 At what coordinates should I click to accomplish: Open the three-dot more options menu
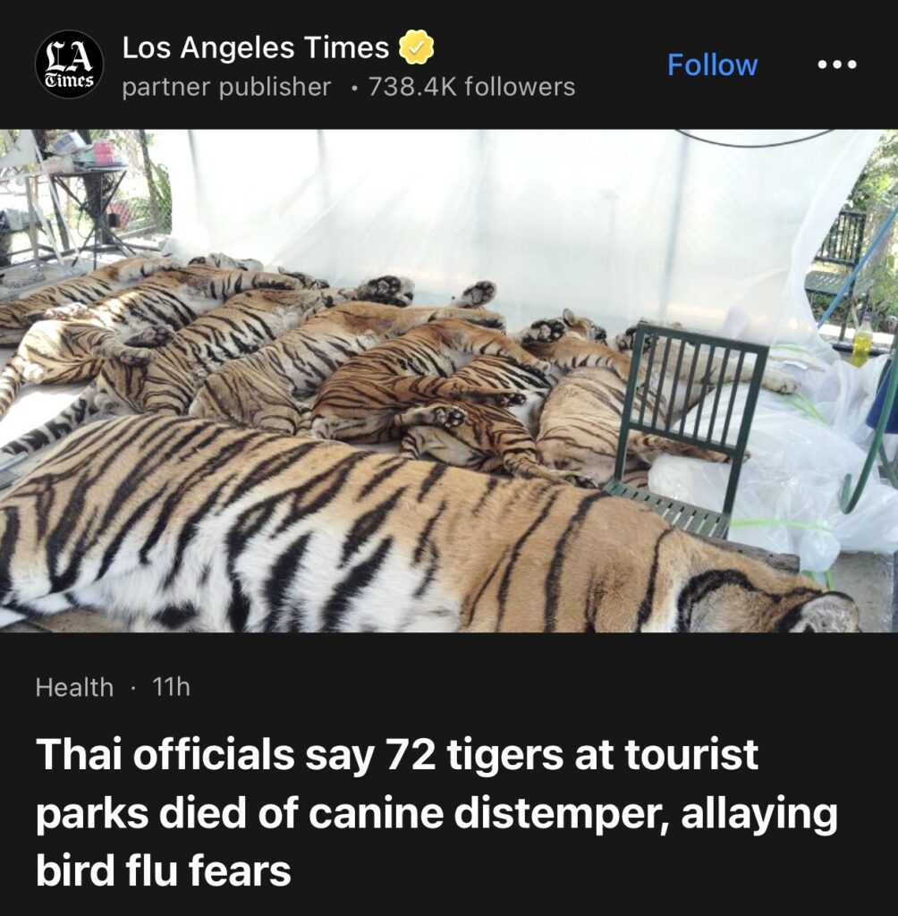836,64
